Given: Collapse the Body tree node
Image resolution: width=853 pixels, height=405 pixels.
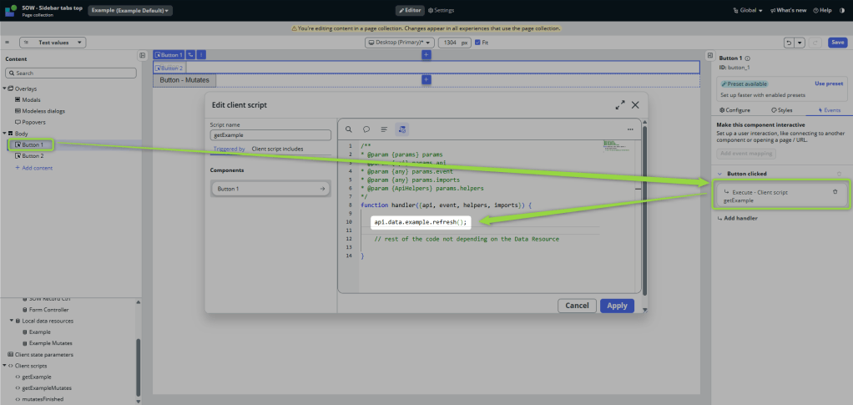Looking at the screenshot, I should coord(4,134).
